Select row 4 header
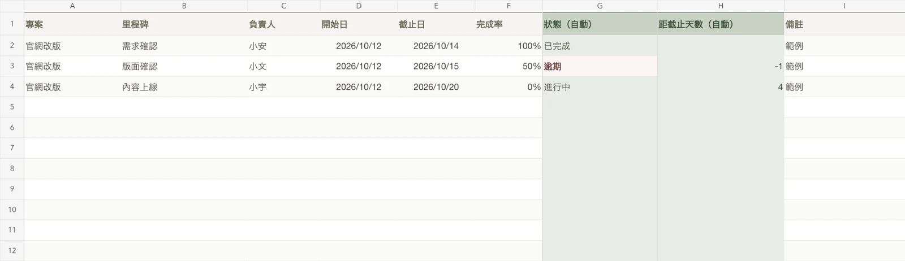 [12, 86]
